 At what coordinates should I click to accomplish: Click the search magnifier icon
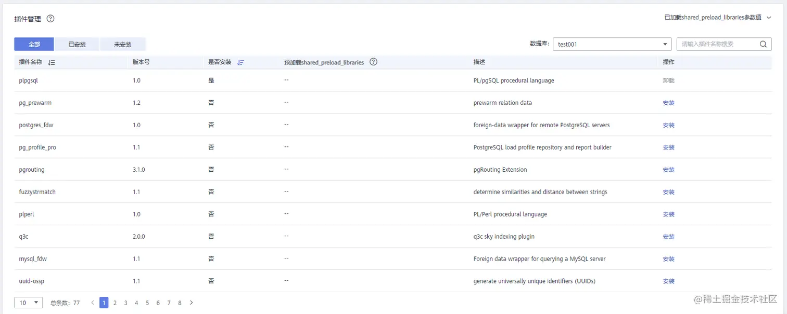click(764, 44)
